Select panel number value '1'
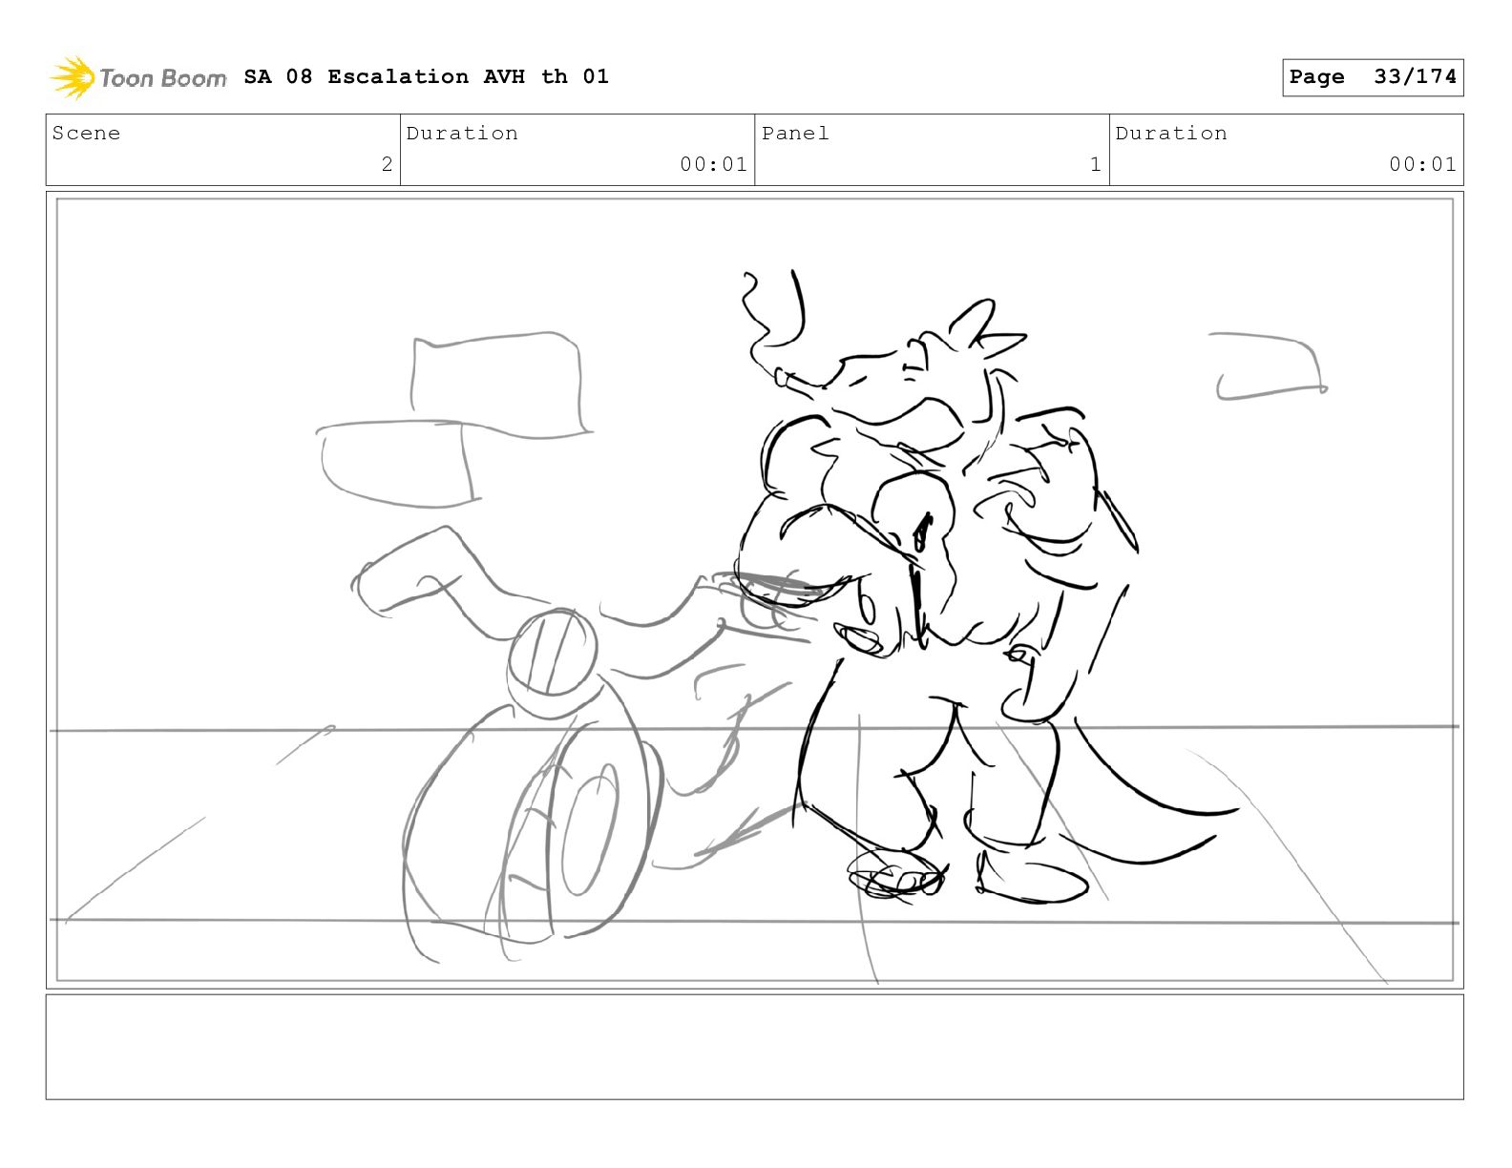Screen dimensions: 1512x1168 pos(1096,164)
